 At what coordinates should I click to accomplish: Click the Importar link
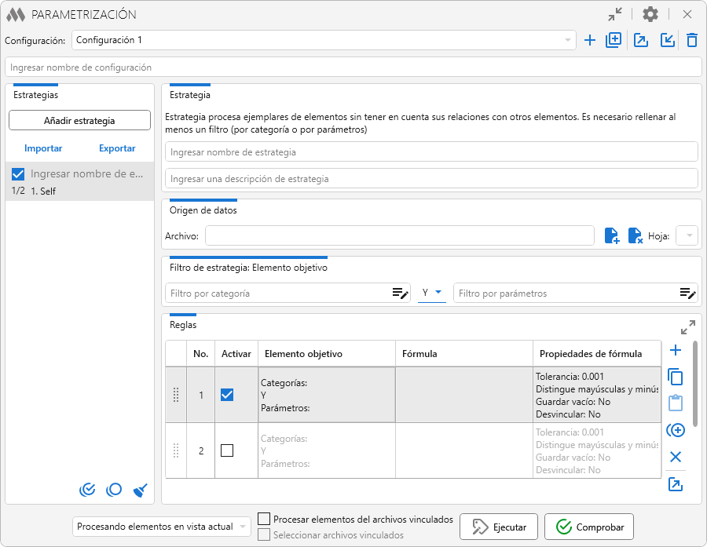click(x=43, y=148)
